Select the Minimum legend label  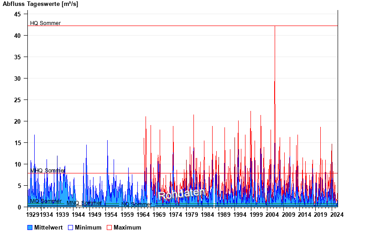88,227
